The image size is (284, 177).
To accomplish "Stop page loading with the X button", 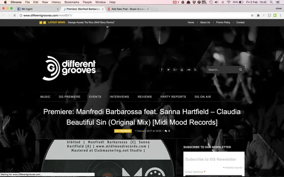I will coord(15,15).
